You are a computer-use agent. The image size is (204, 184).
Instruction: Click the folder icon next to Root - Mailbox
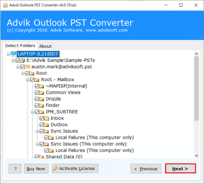[37, 80]
